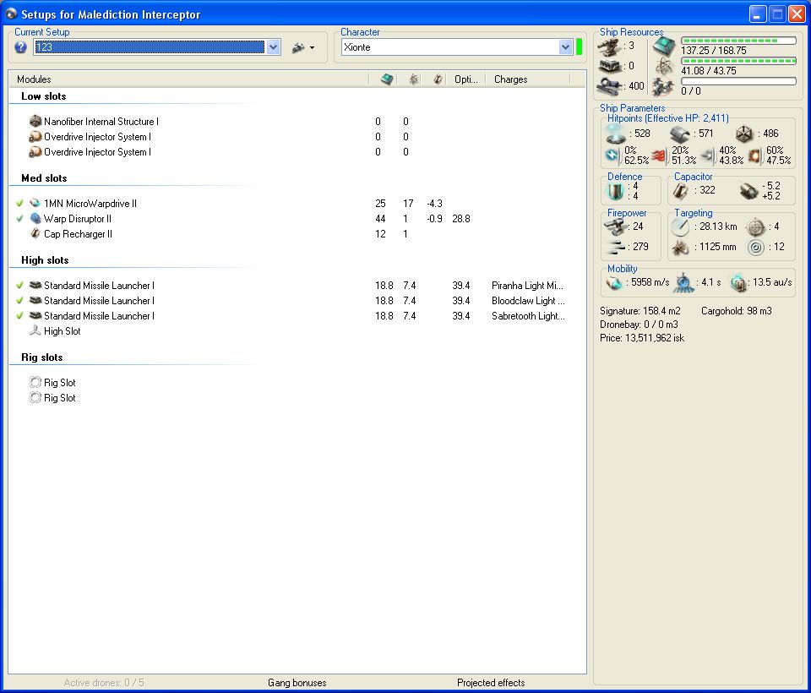Screen dimensions: 811x693
Task: Open the Character dropdown arrow
Action: tap(565, 47)
